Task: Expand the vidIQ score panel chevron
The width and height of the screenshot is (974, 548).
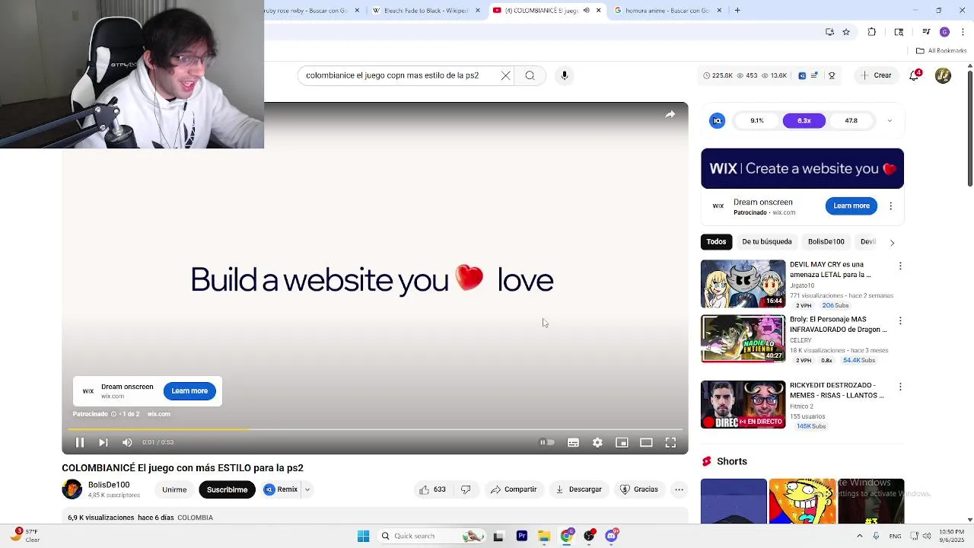Action: click(x=890, y=120)
